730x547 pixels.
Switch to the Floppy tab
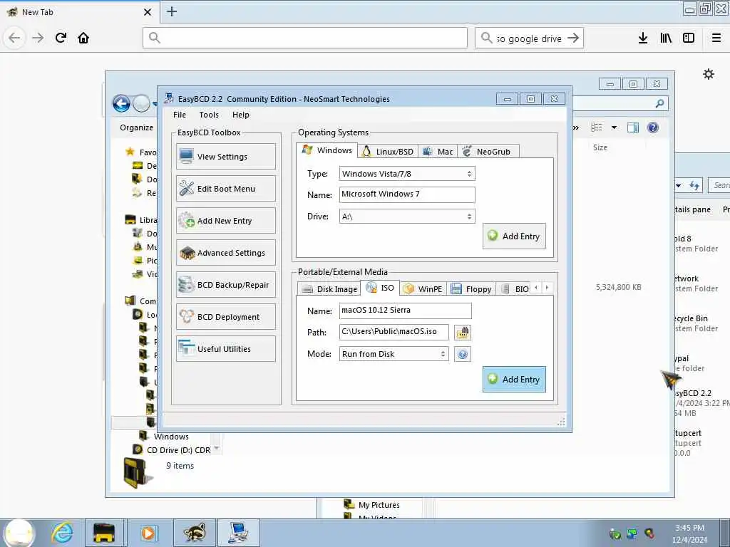(471, 289)
